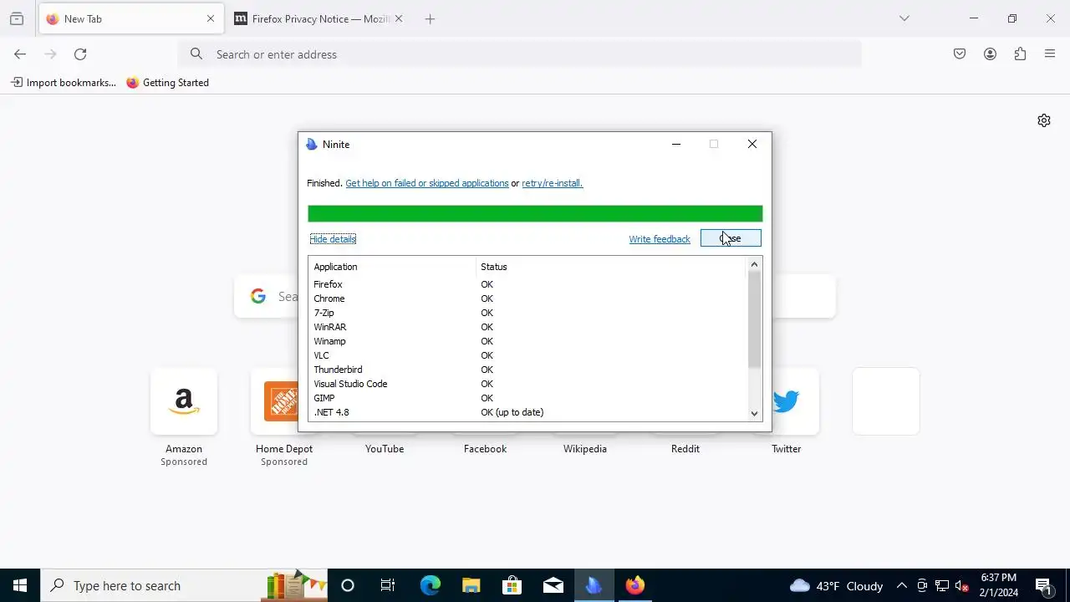The width and height of the screenshot is (1070, 602).
Task: Go back with the browser back arrow
Action: (x=20, y=54)
